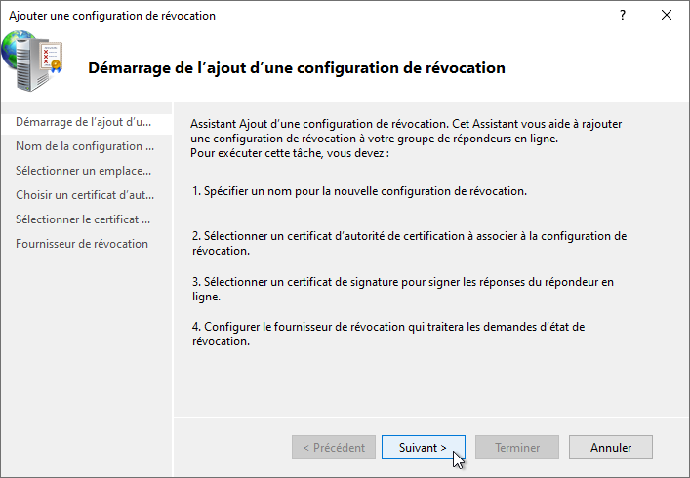Image resolution: width=690 pixels, height=478 pixels.
Task: Jump to "Fournisseur de révocation" step
Action: (82, 244)
